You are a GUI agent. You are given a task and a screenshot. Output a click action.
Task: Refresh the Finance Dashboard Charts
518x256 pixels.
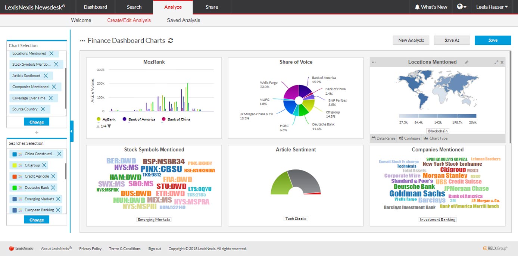click(171, 41)
